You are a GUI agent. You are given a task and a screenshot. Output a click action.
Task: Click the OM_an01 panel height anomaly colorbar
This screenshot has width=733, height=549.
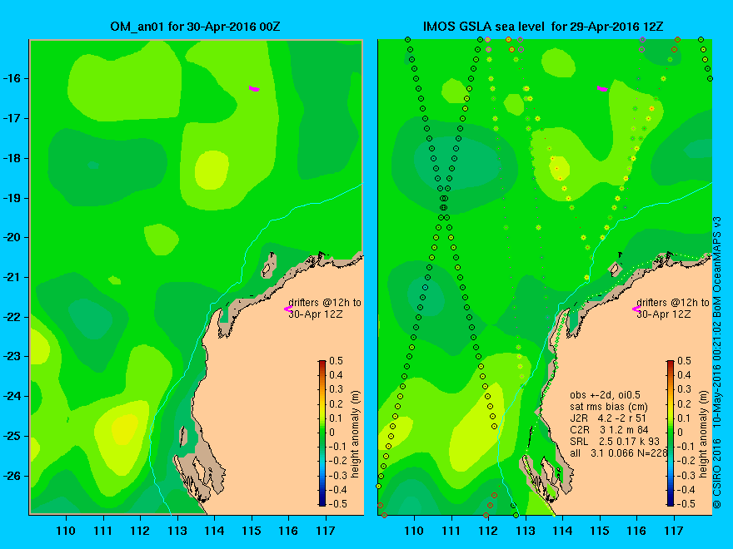click(322, 433)
